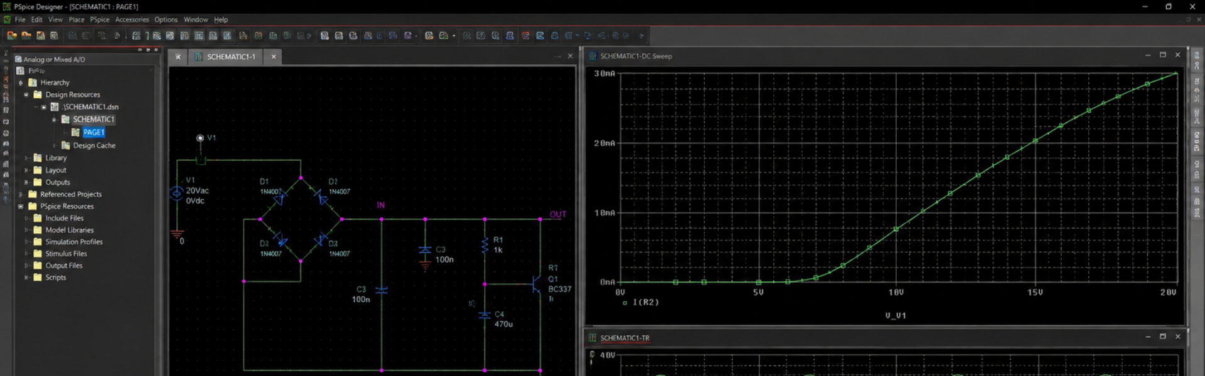Select the ground symbol labeled 0
This screenshot has width=1205, height=376.
click(177, 234)
